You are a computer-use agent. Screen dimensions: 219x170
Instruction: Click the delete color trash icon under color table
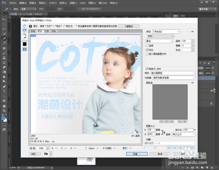(x=185, y=122)
